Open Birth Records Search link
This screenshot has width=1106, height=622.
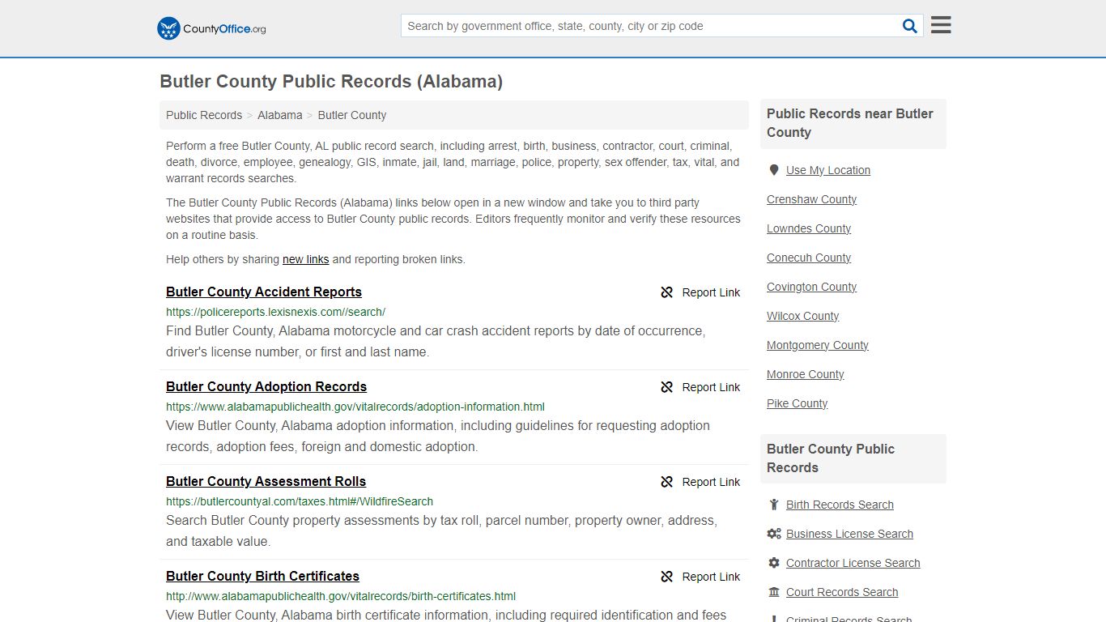coord(840,505)
